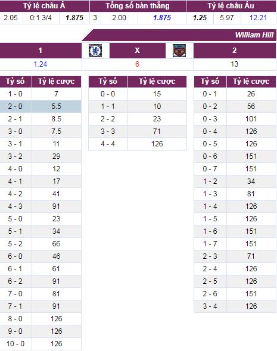Open the Tổng số bàn thắng header
The height and width of the screenshot is (351, 277).
(x=138, y=6)
